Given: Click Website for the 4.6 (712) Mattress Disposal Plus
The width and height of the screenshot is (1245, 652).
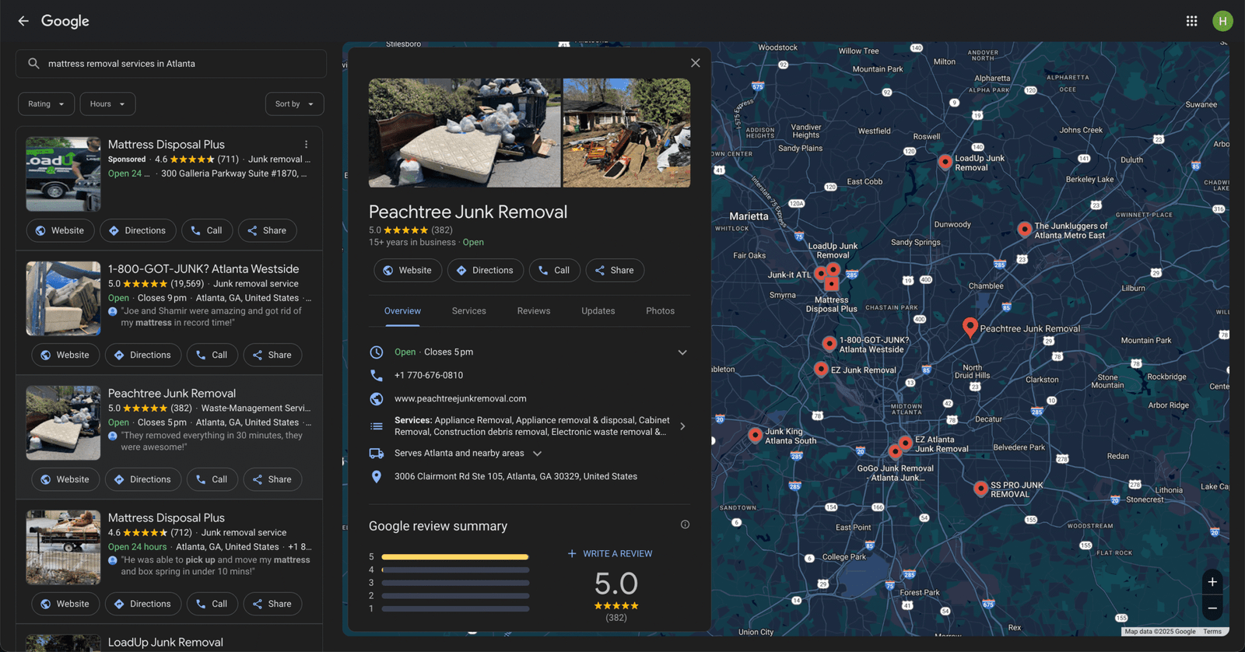Looking at the screenshot, I should tap(65, 604).
